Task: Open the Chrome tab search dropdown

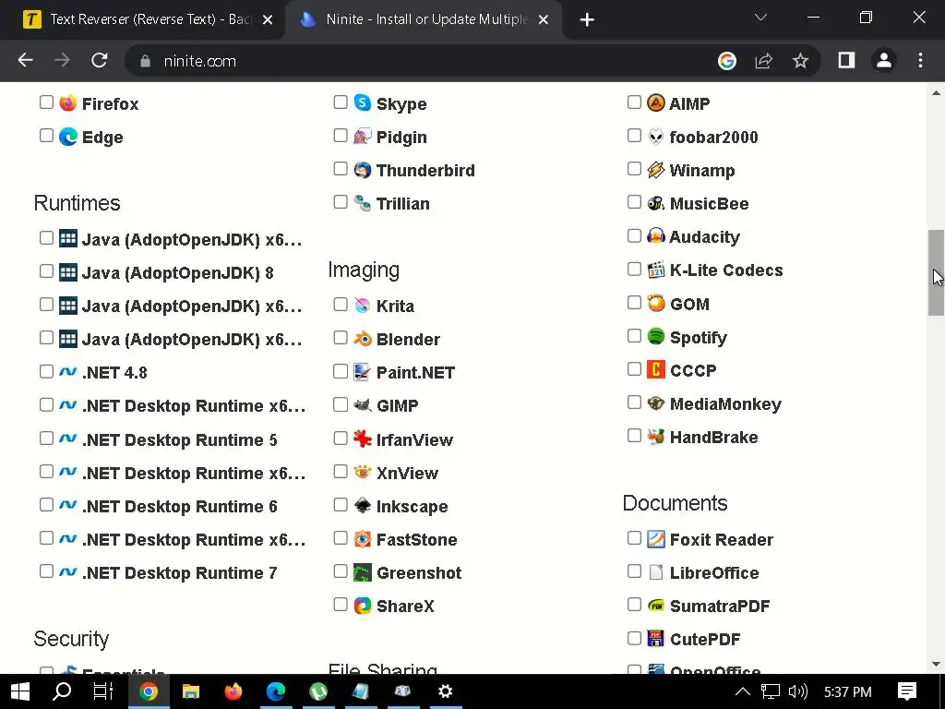Action: (x=760, y=18)
